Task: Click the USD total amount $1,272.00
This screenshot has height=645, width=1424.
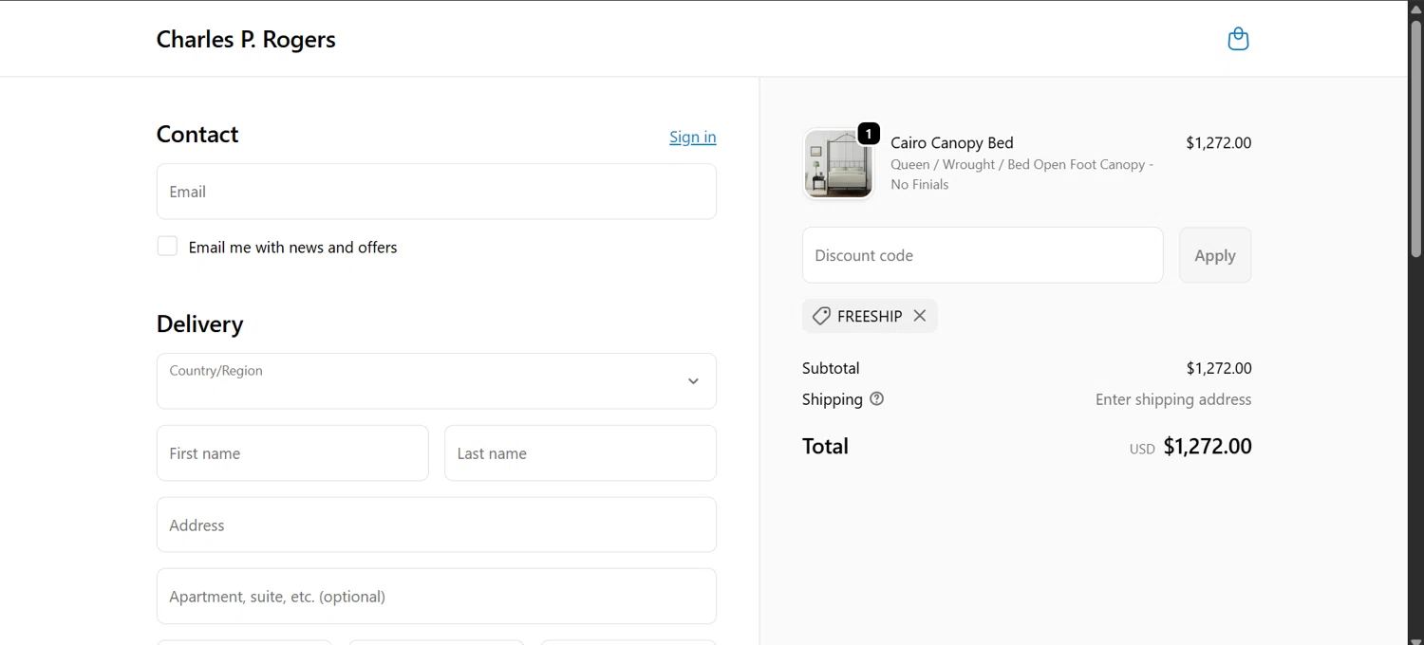Action: click(1208, 446)
